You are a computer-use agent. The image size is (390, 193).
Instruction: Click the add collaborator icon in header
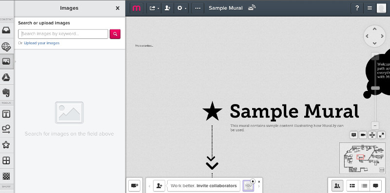pyautogui.click(x=167, y=8)
